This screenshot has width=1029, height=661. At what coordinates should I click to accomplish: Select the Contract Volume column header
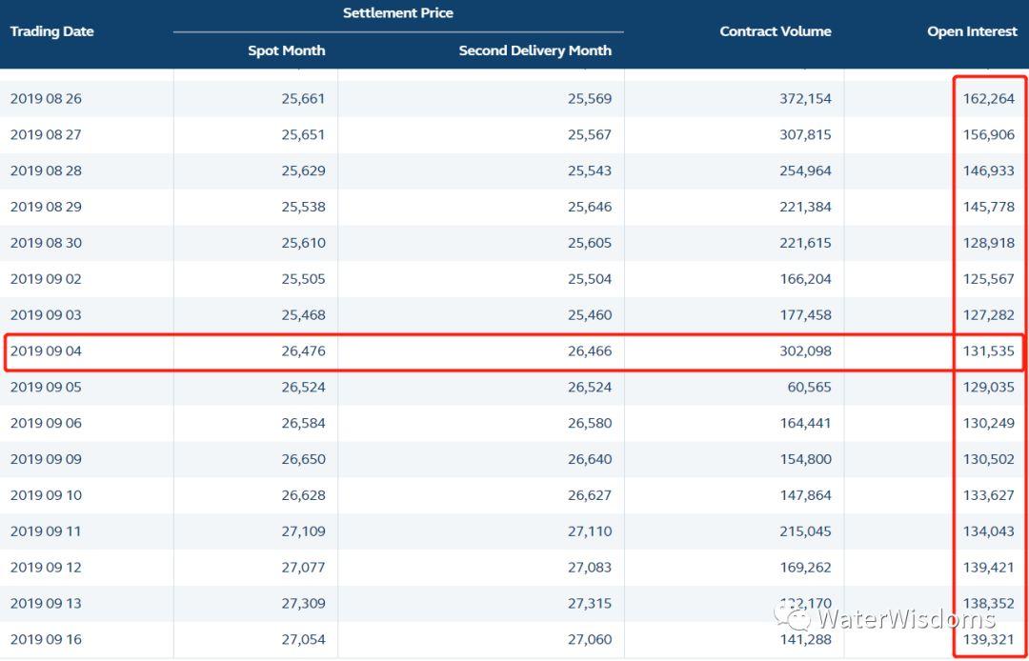775,31
